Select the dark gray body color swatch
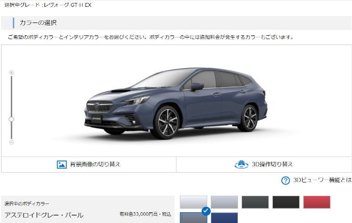Viewport: 352px width, 223px height. pyautogui.click(x=255, y=202)
